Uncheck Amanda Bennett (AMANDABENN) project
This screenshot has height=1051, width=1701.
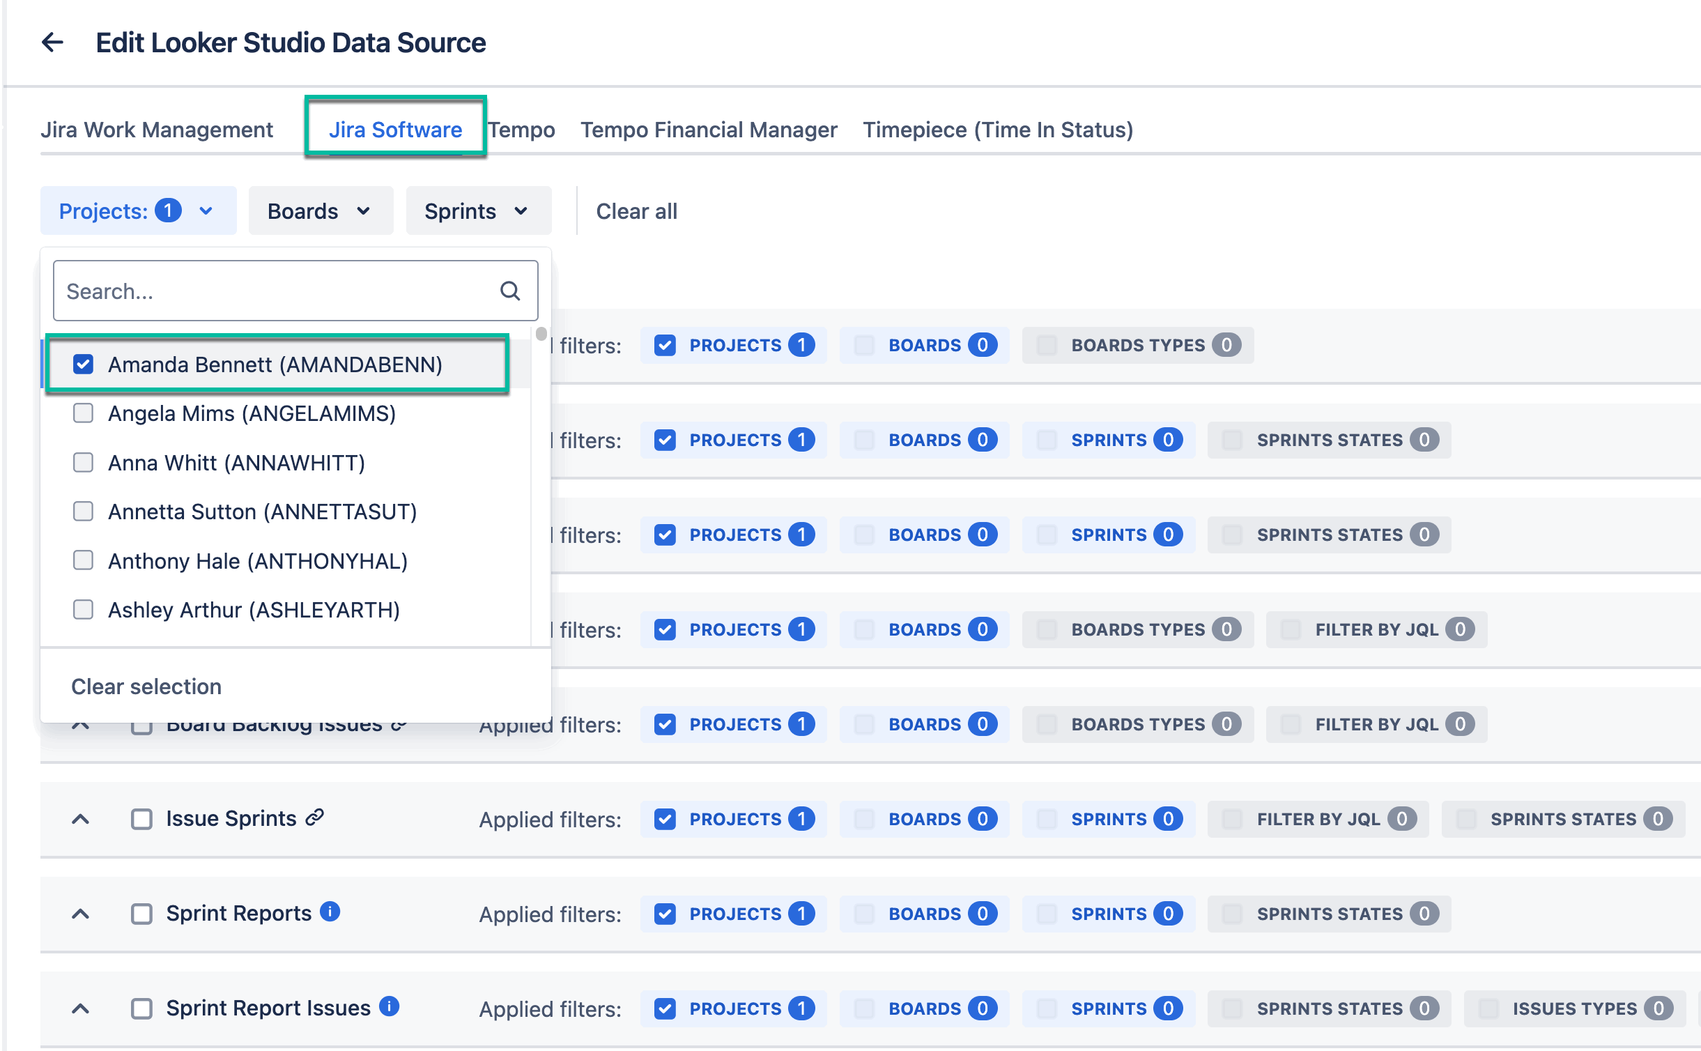coord(84,365)
